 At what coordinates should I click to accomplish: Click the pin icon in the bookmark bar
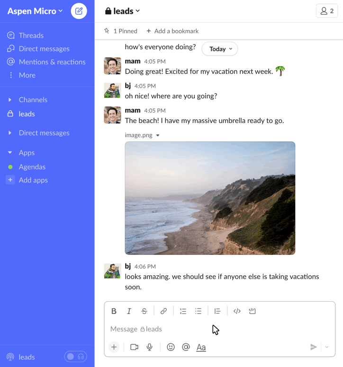tap(107, 31)
